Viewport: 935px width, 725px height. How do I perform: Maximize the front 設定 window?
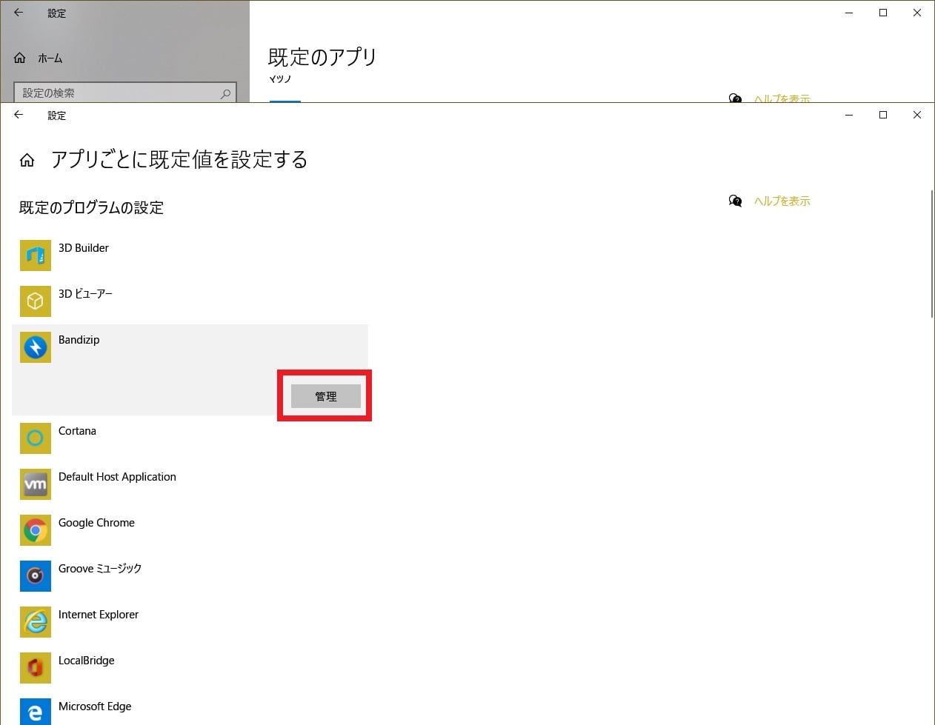coord(883,115)
